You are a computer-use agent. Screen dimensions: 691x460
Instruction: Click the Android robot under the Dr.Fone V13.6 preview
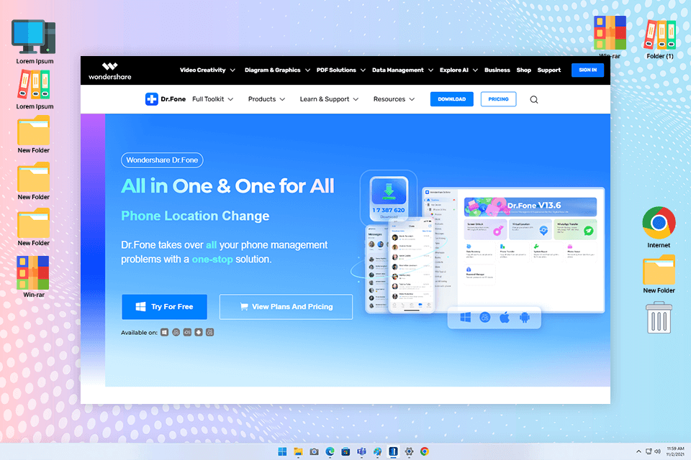525,318
